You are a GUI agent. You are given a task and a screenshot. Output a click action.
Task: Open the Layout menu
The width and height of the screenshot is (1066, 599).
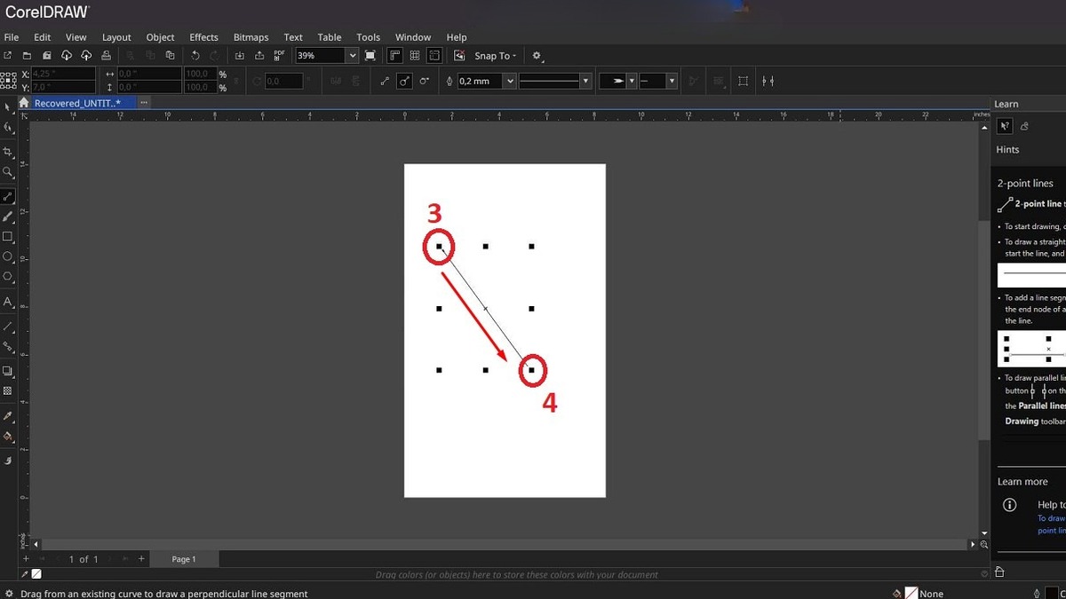(x=116, y=37)
